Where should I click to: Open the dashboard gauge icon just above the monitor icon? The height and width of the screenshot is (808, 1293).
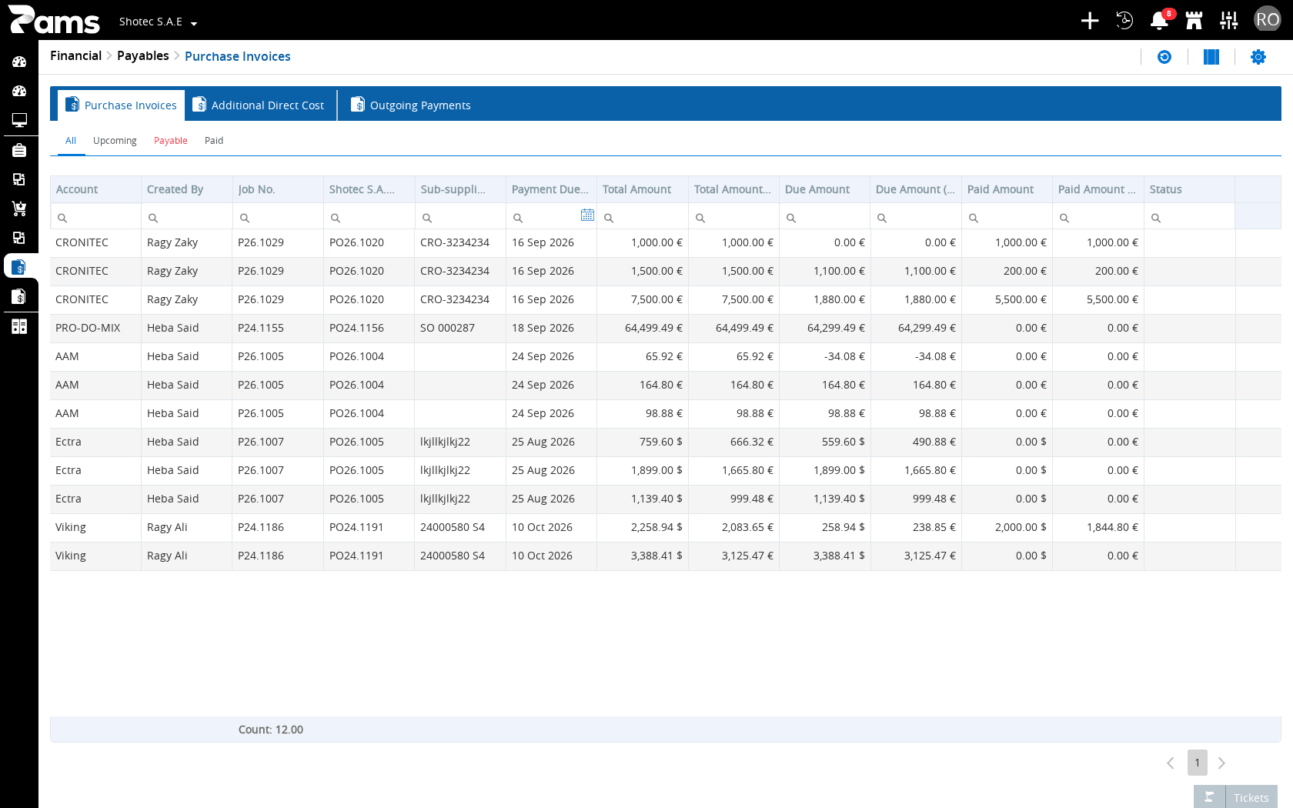(19, 91)
